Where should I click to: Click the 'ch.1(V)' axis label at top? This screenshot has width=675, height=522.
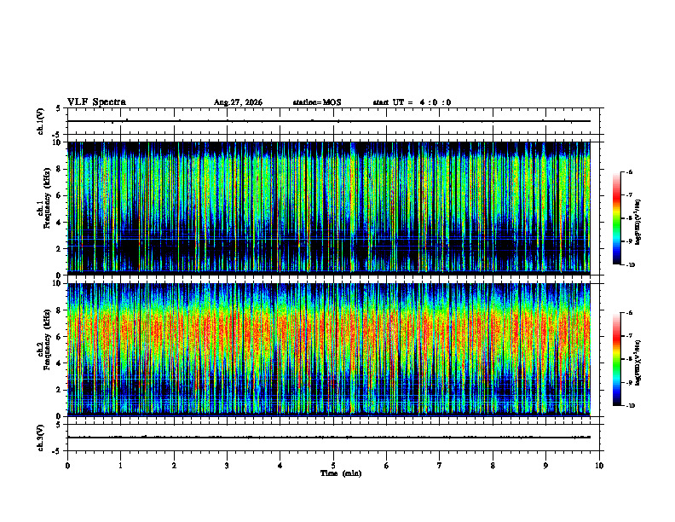point(41,121)
